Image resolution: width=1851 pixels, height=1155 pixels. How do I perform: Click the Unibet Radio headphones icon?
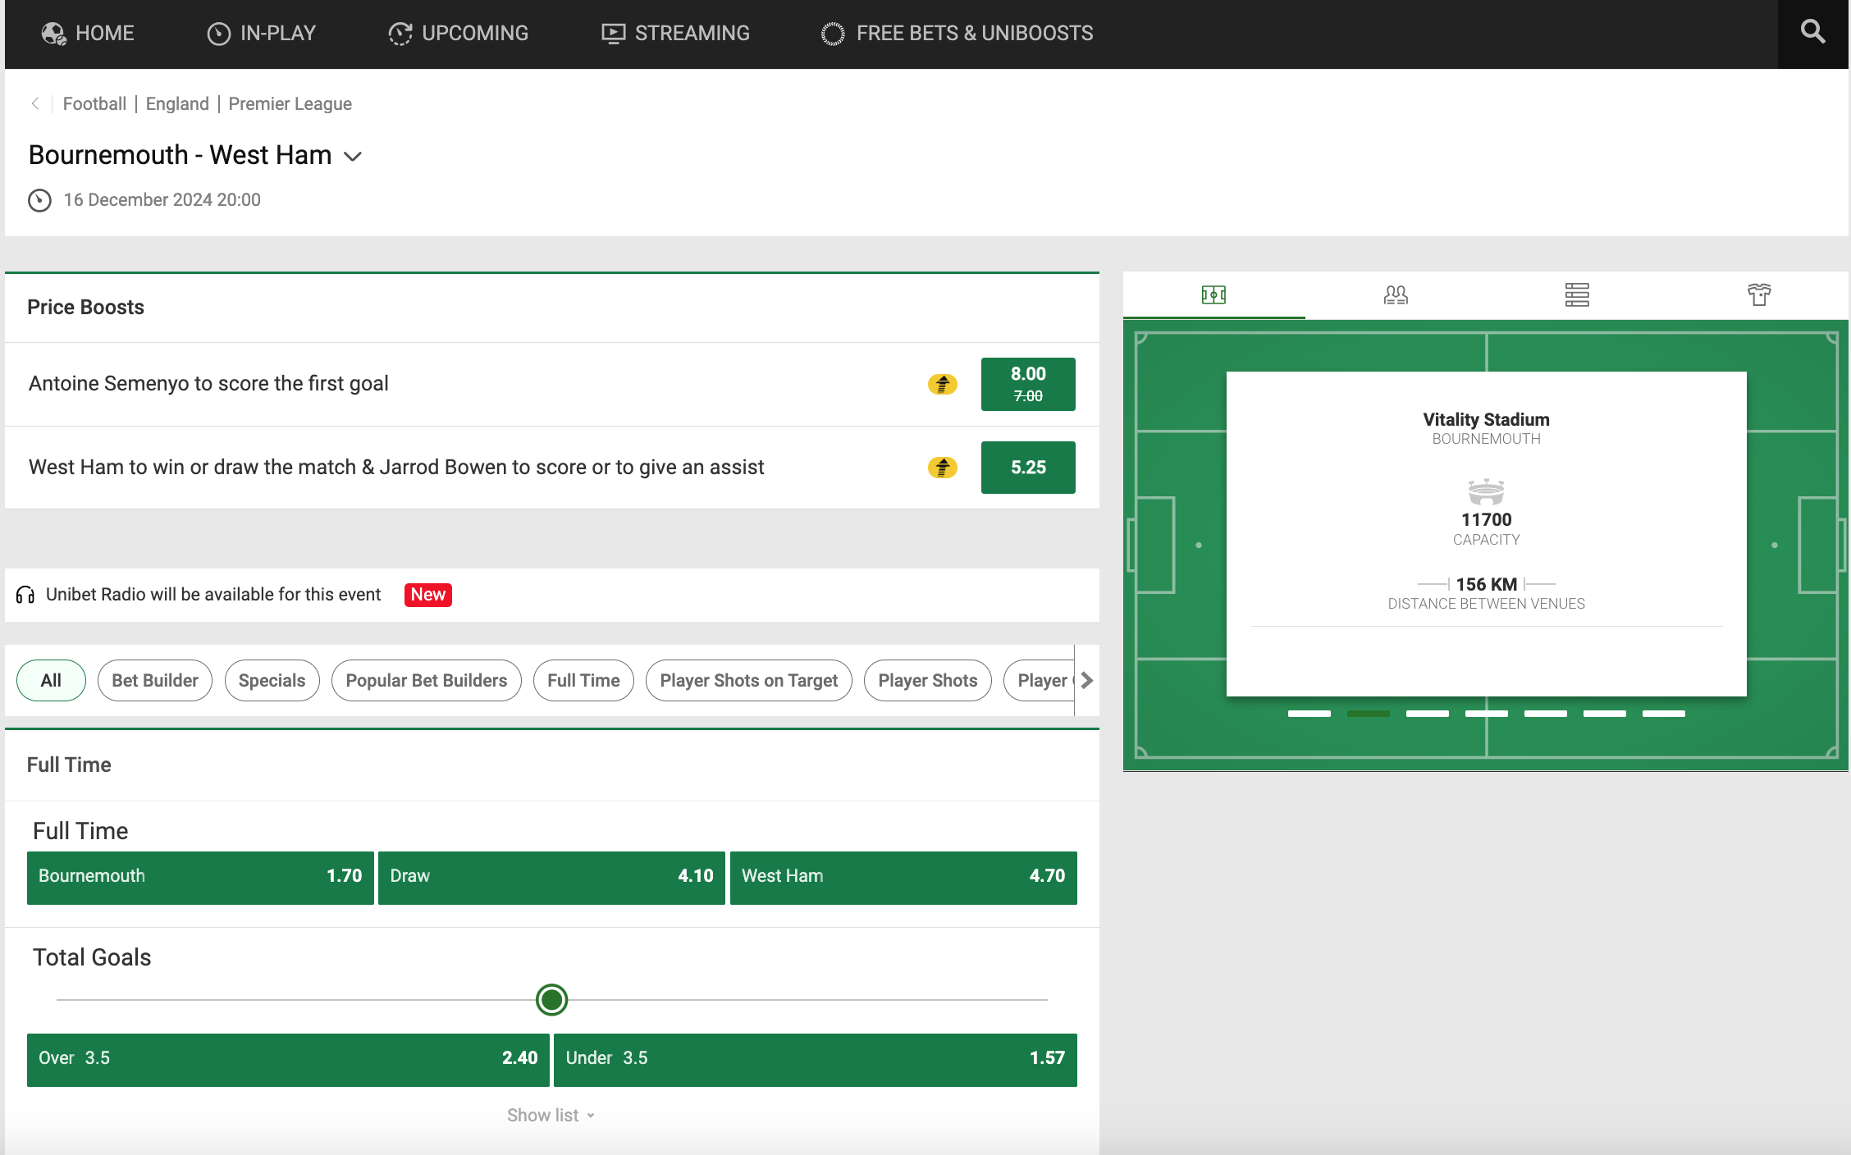pyautogui.click(x=25, y=595)
